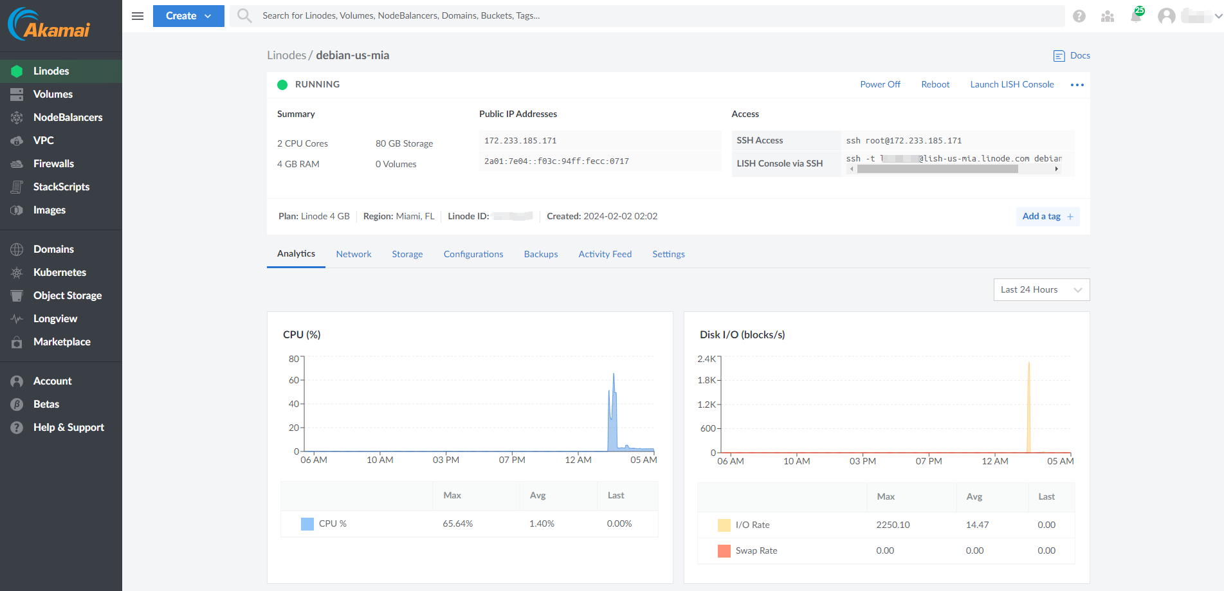The height and width of the screenshot is (591, 1224).
Task: Click the Domains globe sidebar icon
Action: point(17,249)
